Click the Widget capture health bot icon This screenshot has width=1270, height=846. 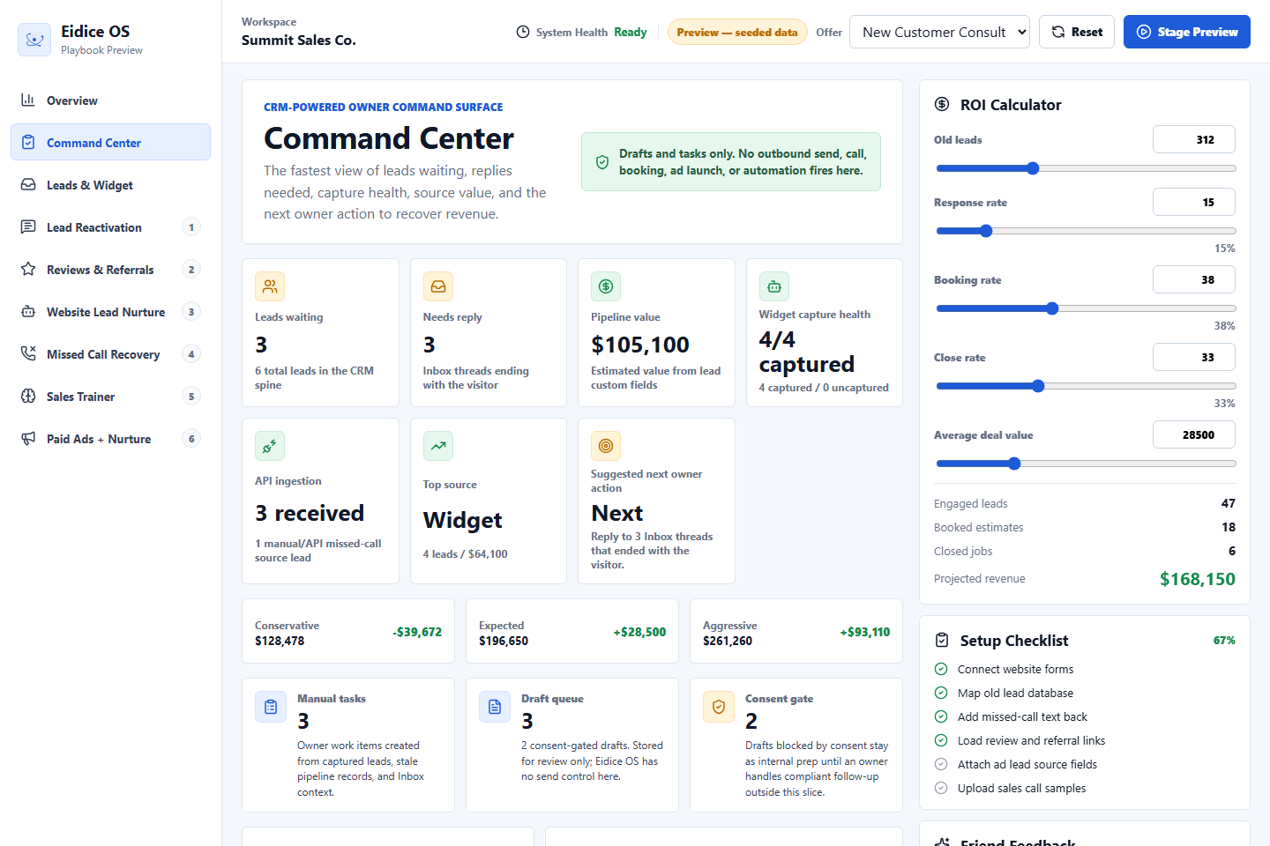[774, 286]
